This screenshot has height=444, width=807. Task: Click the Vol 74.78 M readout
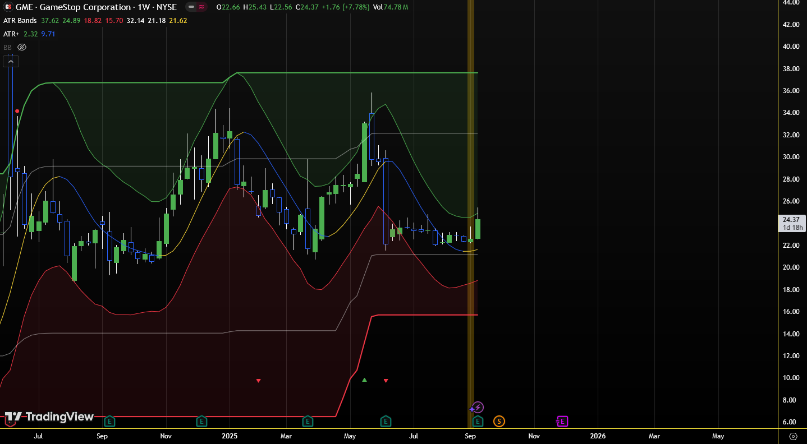391,7
